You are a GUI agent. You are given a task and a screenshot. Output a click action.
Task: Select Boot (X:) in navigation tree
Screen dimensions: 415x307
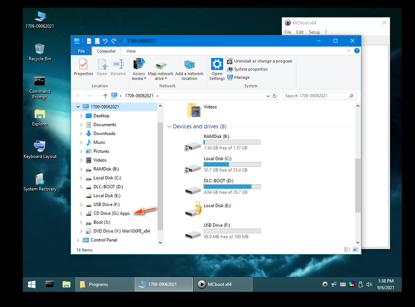[x=102, y=222]
